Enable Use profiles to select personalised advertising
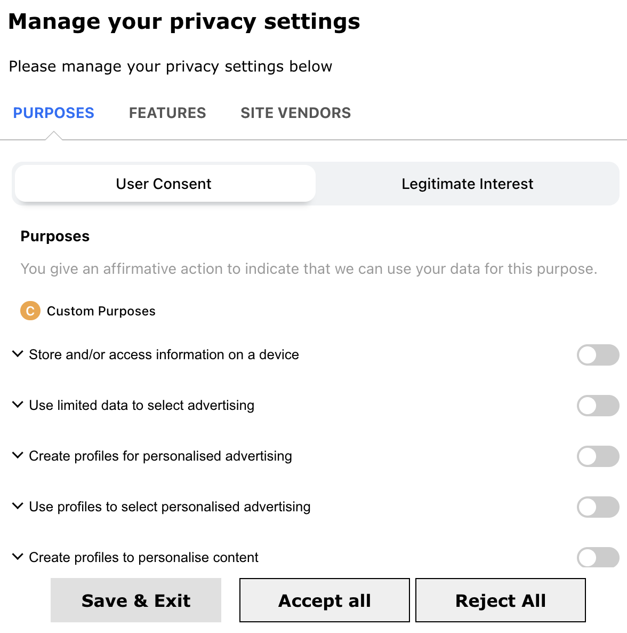The height and width of the screenshot is (633, 627). 598,507
